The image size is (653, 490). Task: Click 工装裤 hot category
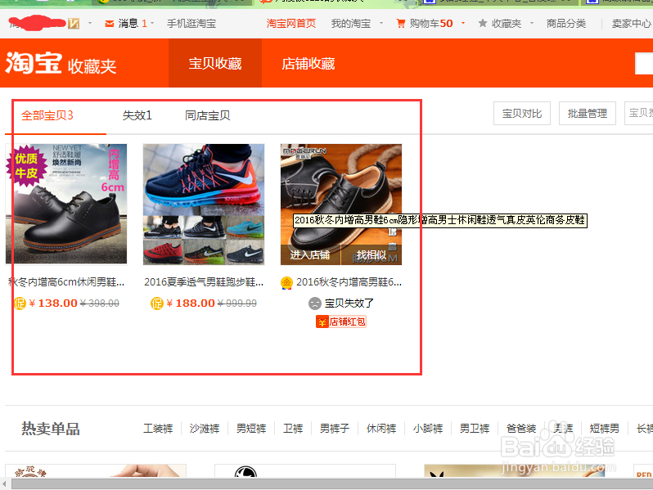coord(158,429)
